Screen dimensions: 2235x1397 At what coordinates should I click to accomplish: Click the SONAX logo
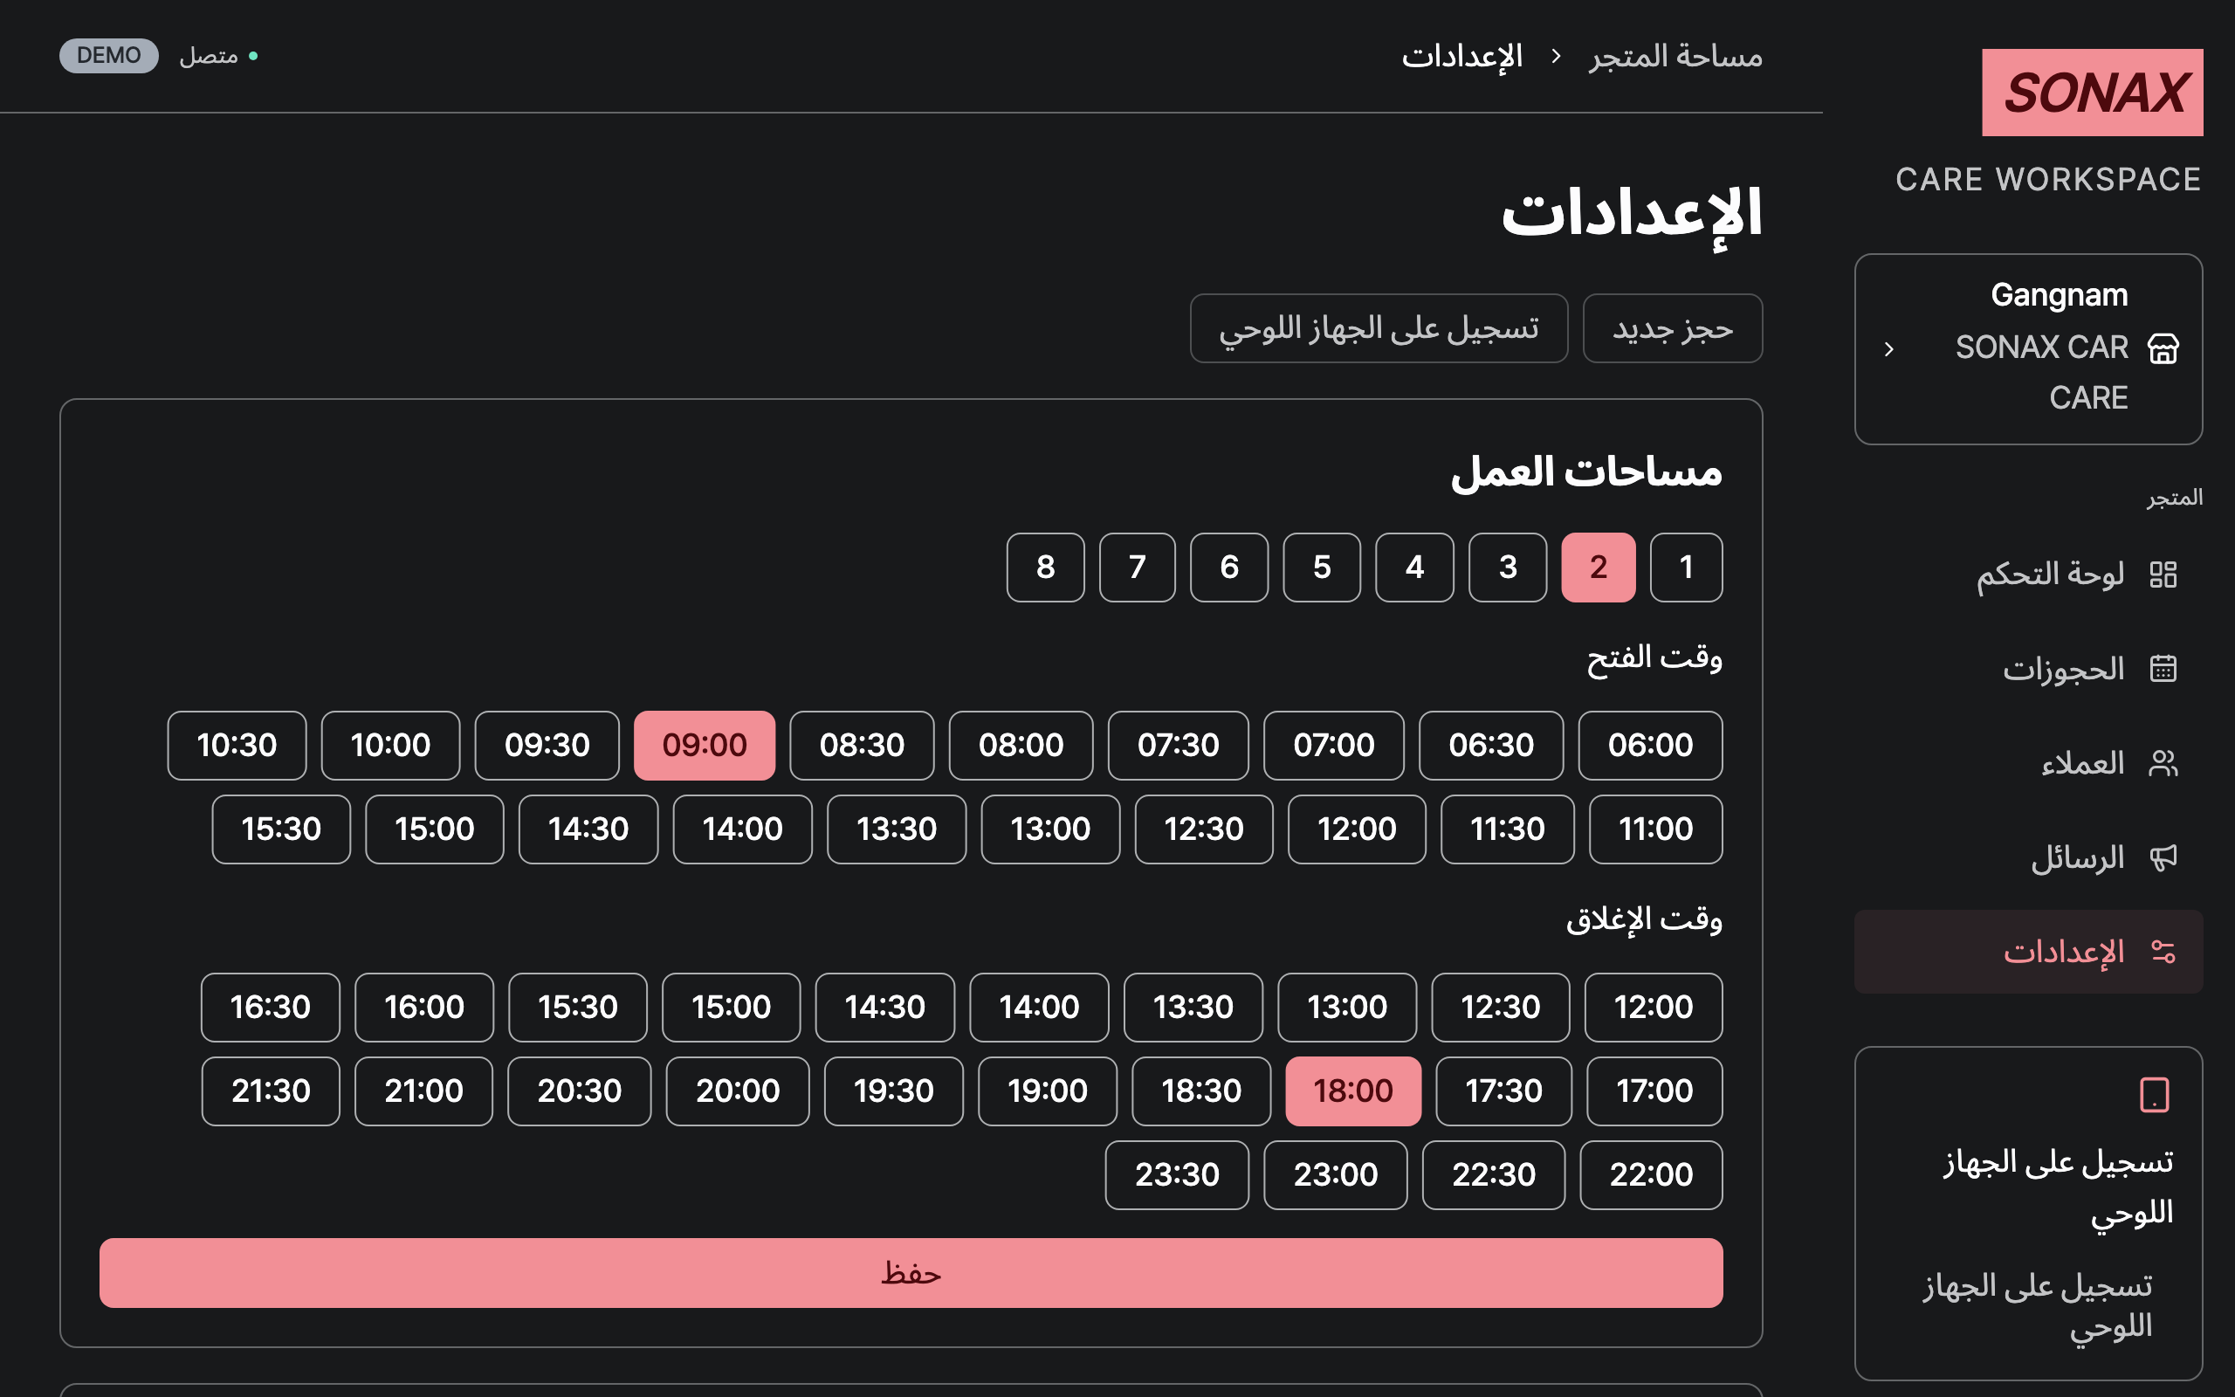(x=2092, y=93)
